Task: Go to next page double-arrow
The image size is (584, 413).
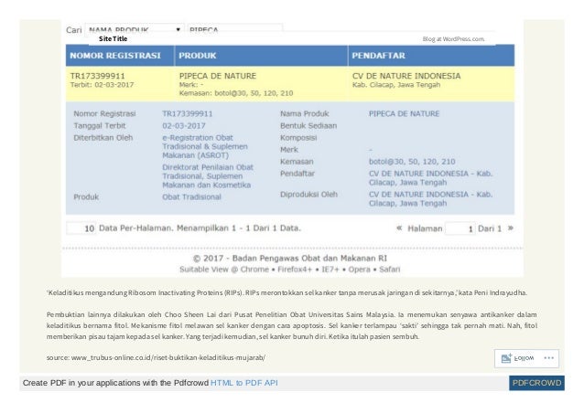Action: coord(511,228)
